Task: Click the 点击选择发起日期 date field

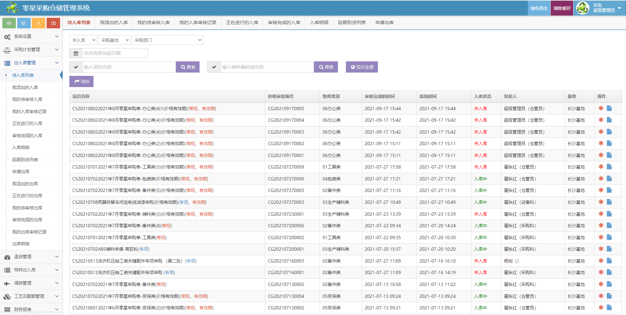Action: tap(115, 53)
